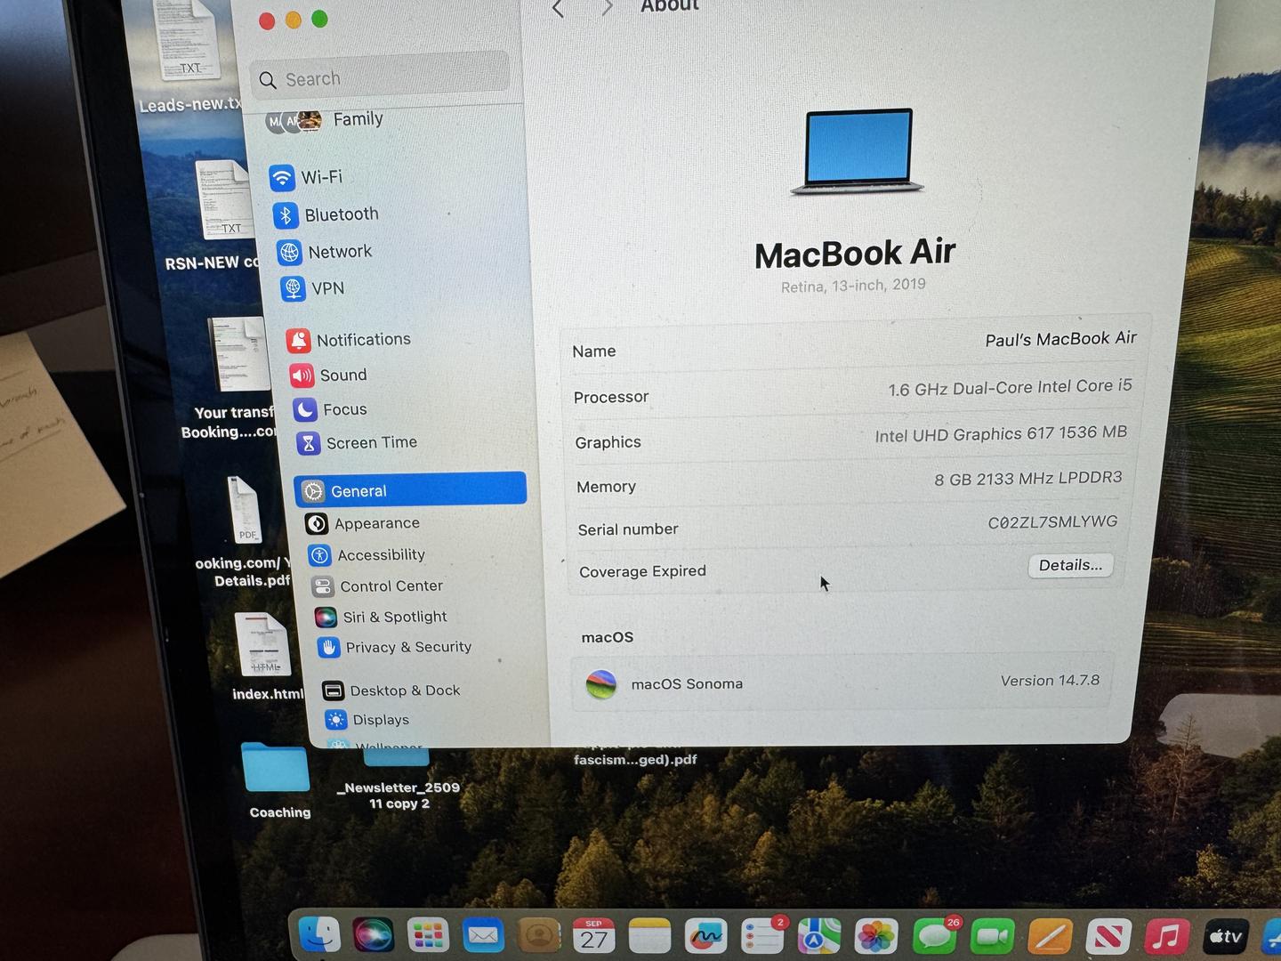Viewport: 1281px width, 961px height.
Task: Select the Your transf Booking desktop file
Action: (x=233, y=379)
